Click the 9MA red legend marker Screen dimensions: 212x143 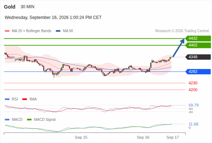coord(24,99)
